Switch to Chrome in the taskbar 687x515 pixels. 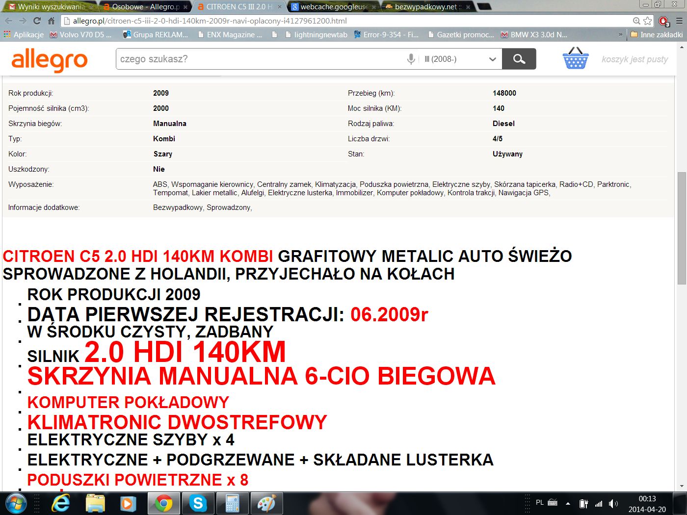pyautogui.click(x=164, y=504)
